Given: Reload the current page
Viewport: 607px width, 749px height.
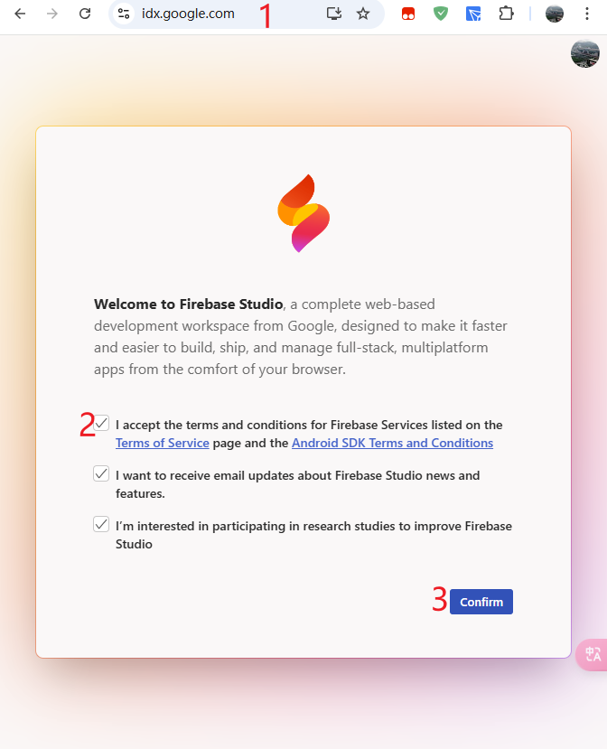Looking at the screenshot, I should point(85,14).
